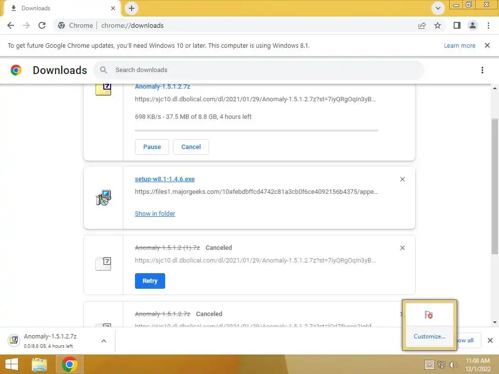
Task: Click the majorgeeks source URL text
Action: (256, 192)
